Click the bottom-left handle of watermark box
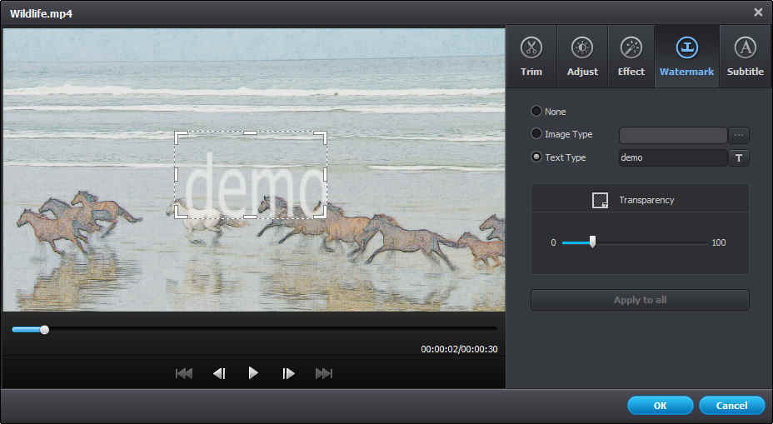The image size is (773, 424). click(181, 212)
